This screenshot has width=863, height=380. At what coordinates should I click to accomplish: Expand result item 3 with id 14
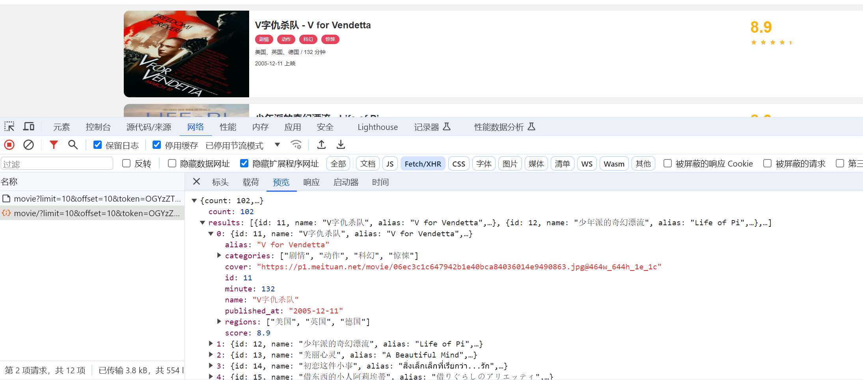point(211,365)
